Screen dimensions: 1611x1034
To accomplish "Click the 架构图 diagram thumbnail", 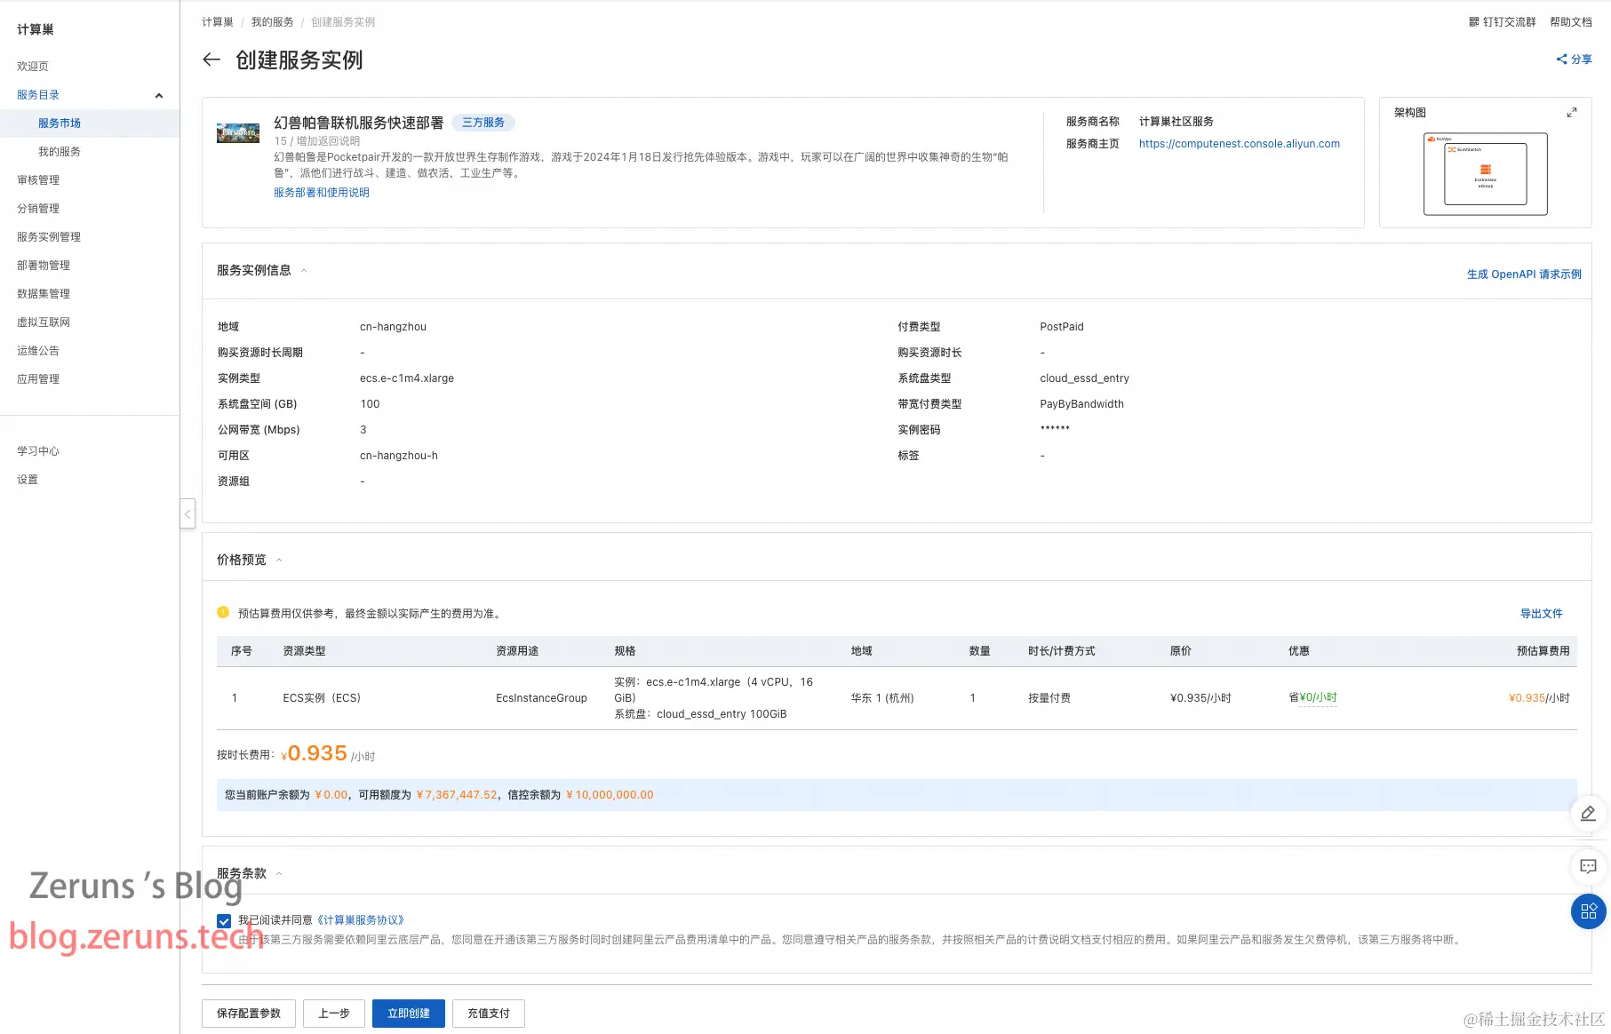I will [1485, 174].
